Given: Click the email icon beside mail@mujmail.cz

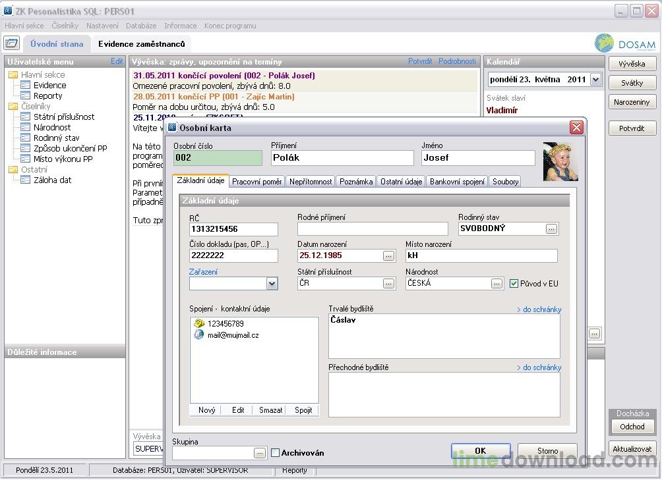Looking at the screenshot, I should 198,335.
